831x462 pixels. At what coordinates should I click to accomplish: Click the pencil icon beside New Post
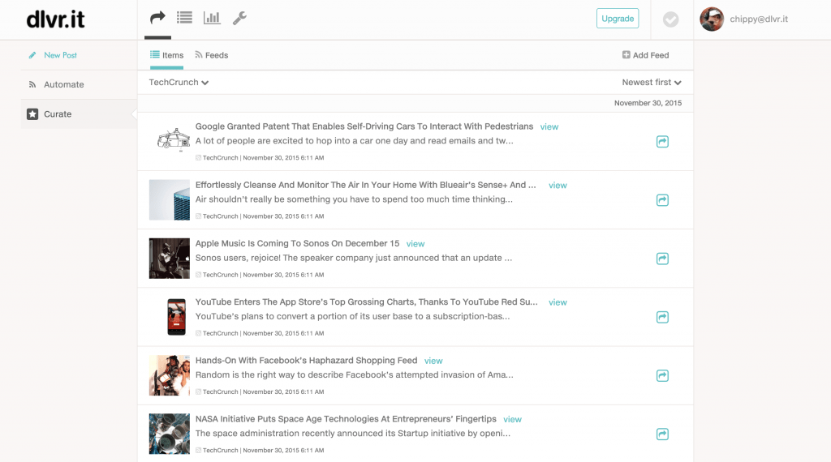(x=32, y=55)
